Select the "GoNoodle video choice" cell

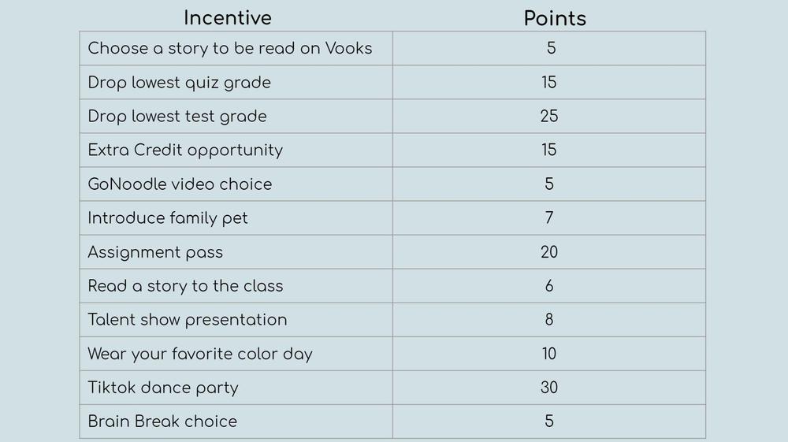180,184
